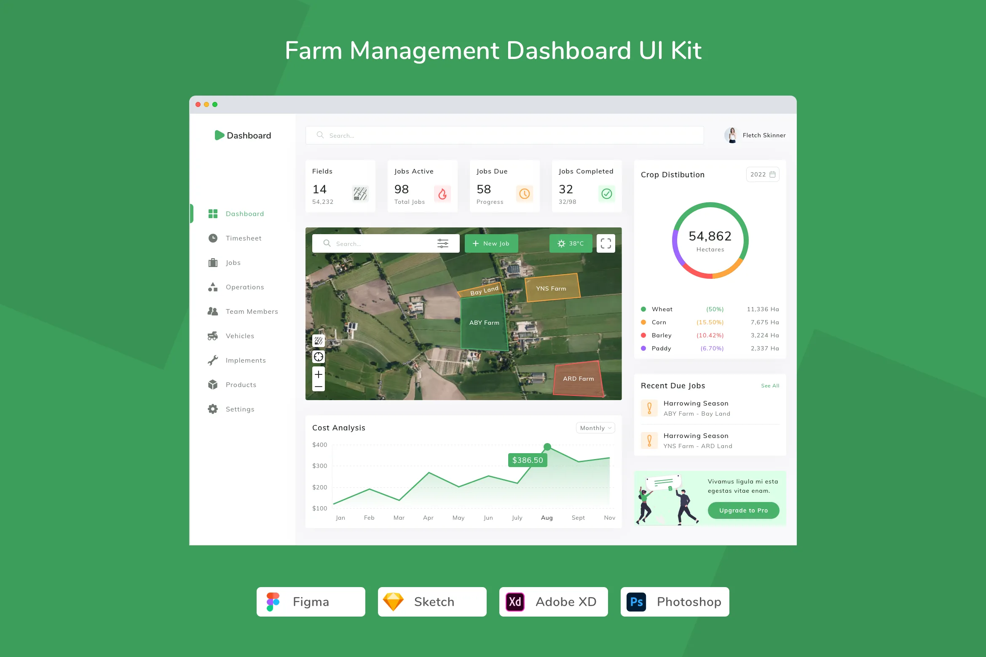Screen dimensions: 986x657
Task: Click the New Job button
Action: click(x=491, y=243)
